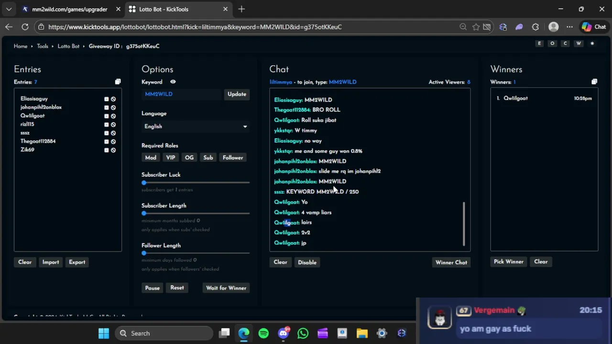Click Wait for Winner button
The image size is (612, 344).
click(x=226, y=288)
